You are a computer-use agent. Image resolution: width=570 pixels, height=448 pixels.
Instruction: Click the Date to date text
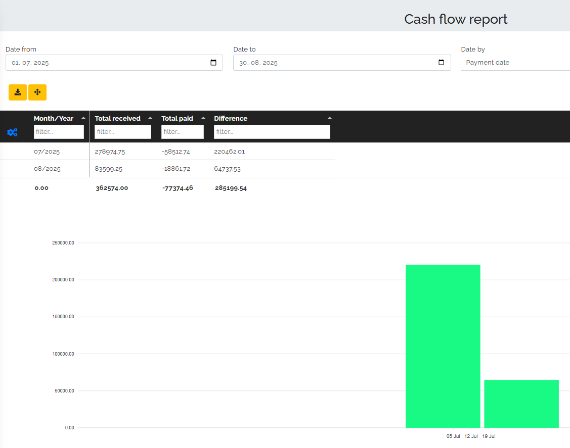click(258, 63)
